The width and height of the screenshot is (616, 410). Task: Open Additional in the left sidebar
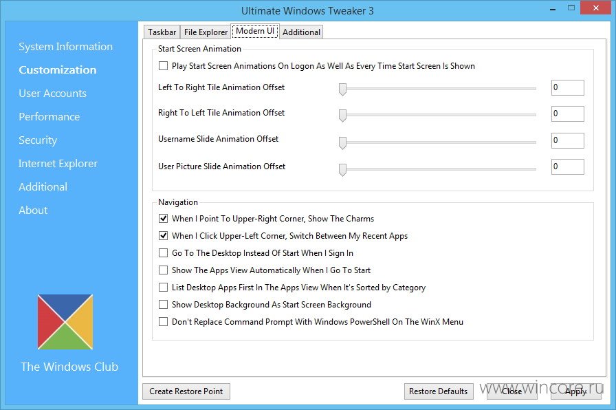43,186
